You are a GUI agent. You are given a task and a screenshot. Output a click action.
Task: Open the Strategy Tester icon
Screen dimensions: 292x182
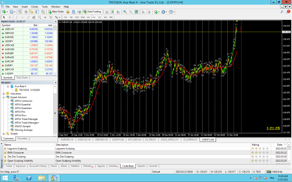43,12
